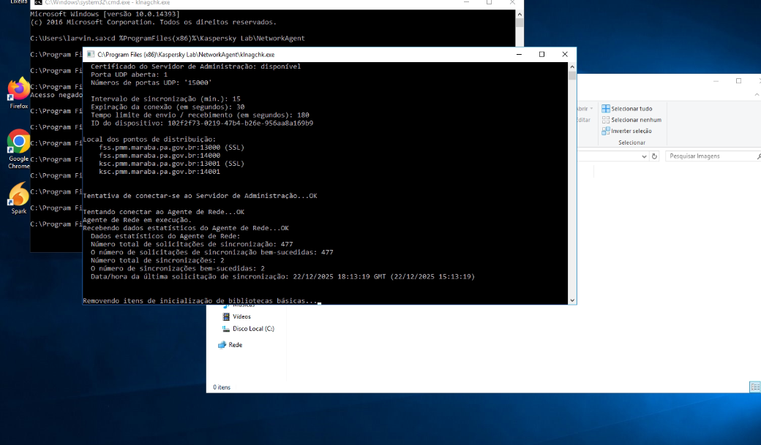Open the Abrir dropdown in the ribbon
Screen dimensions: 761x445
[591, 109]
